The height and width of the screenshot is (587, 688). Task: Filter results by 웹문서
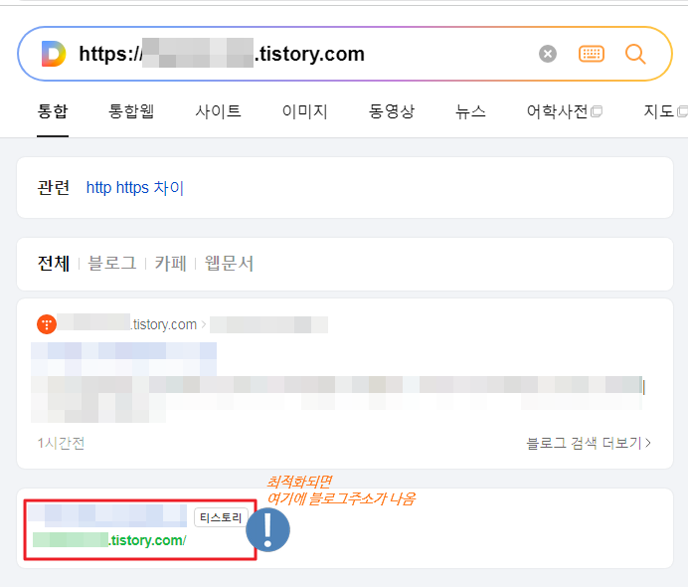[x=229, y=264]
